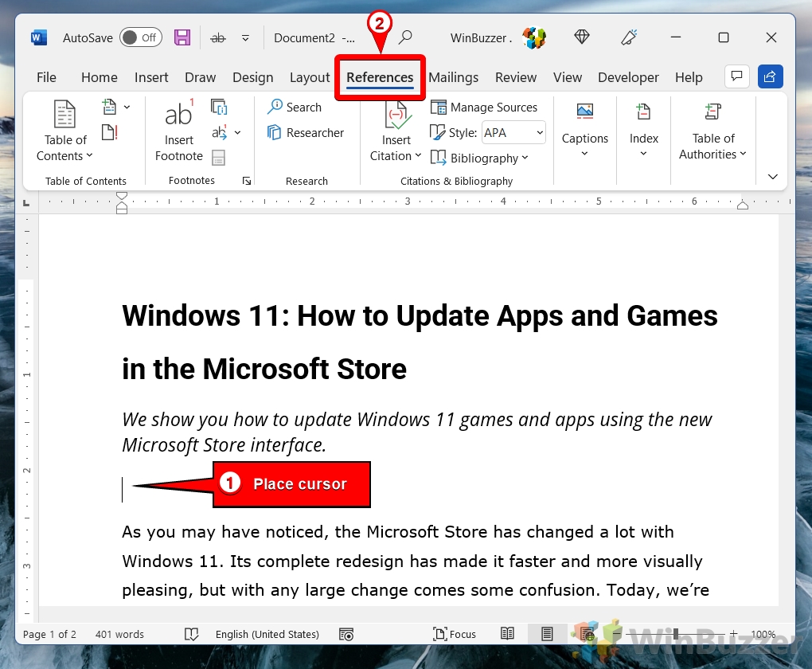Screen dimensions: 812x669
Task: Click the Update Table icon
Action: [x=110, y=132]
